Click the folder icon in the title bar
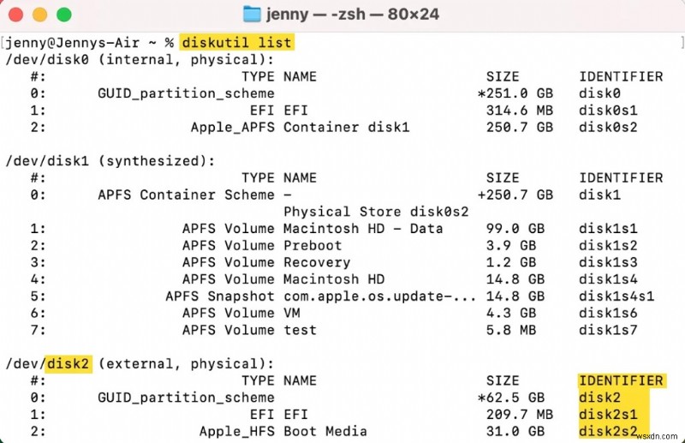 point(252,14)
